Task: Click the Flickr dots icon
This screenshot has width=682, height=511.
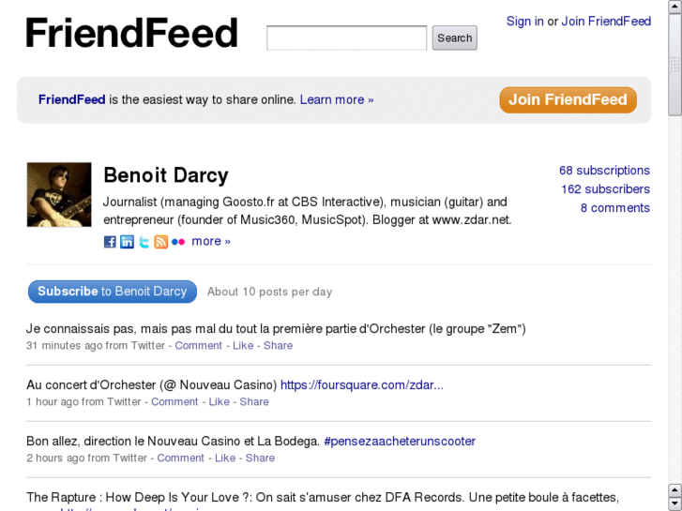Action: coord(177,242)
